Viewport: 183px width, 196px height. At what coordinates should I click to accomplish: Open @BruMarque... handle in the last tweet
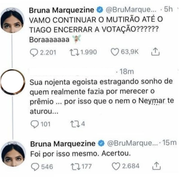[132, 143]
